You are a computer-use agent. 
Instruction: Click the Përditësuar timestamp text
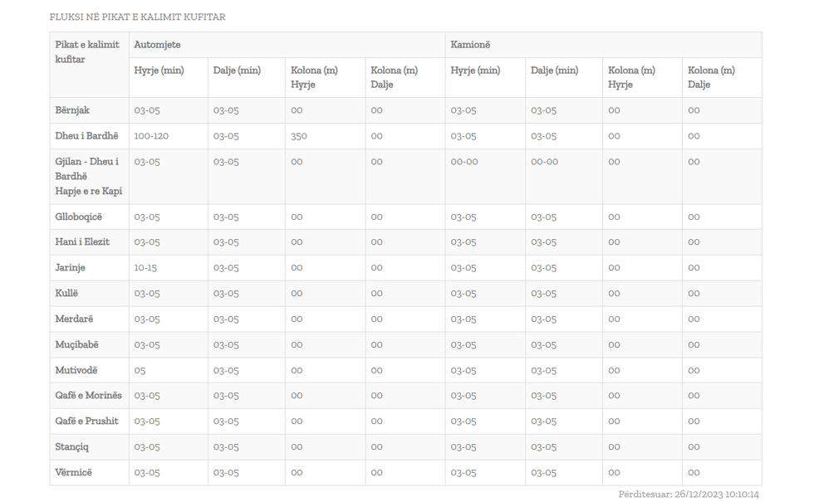[x=689, y=495]
